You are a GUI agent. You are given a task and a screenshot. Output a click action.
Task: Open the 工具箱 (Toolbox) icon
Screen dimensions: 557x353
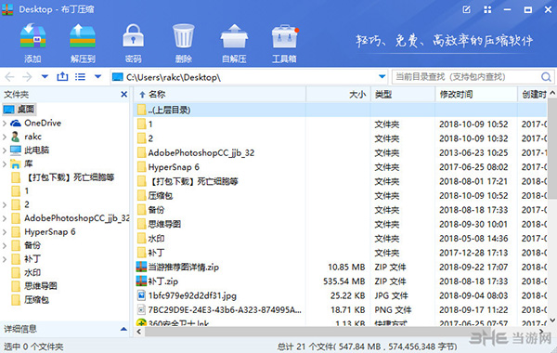point(285,36)
